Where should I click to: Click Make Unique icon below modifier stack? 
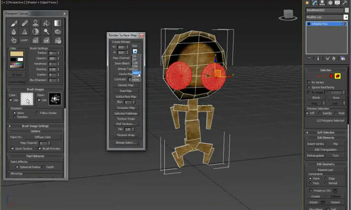(x=328, y=59)
